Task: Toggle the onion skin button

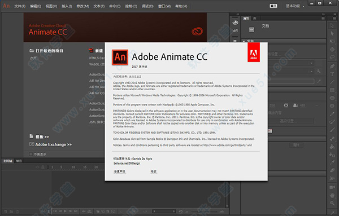Action: [x=98, y=211]
